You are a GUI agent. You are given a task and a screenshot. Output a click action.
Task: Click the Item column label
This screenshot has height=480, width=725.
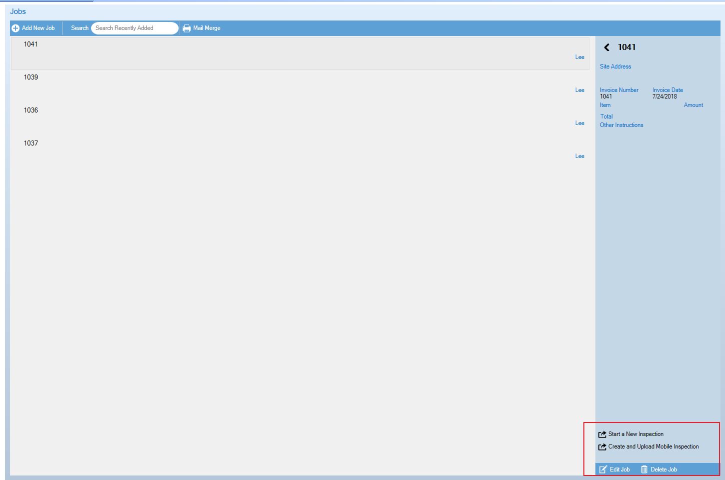605,105
